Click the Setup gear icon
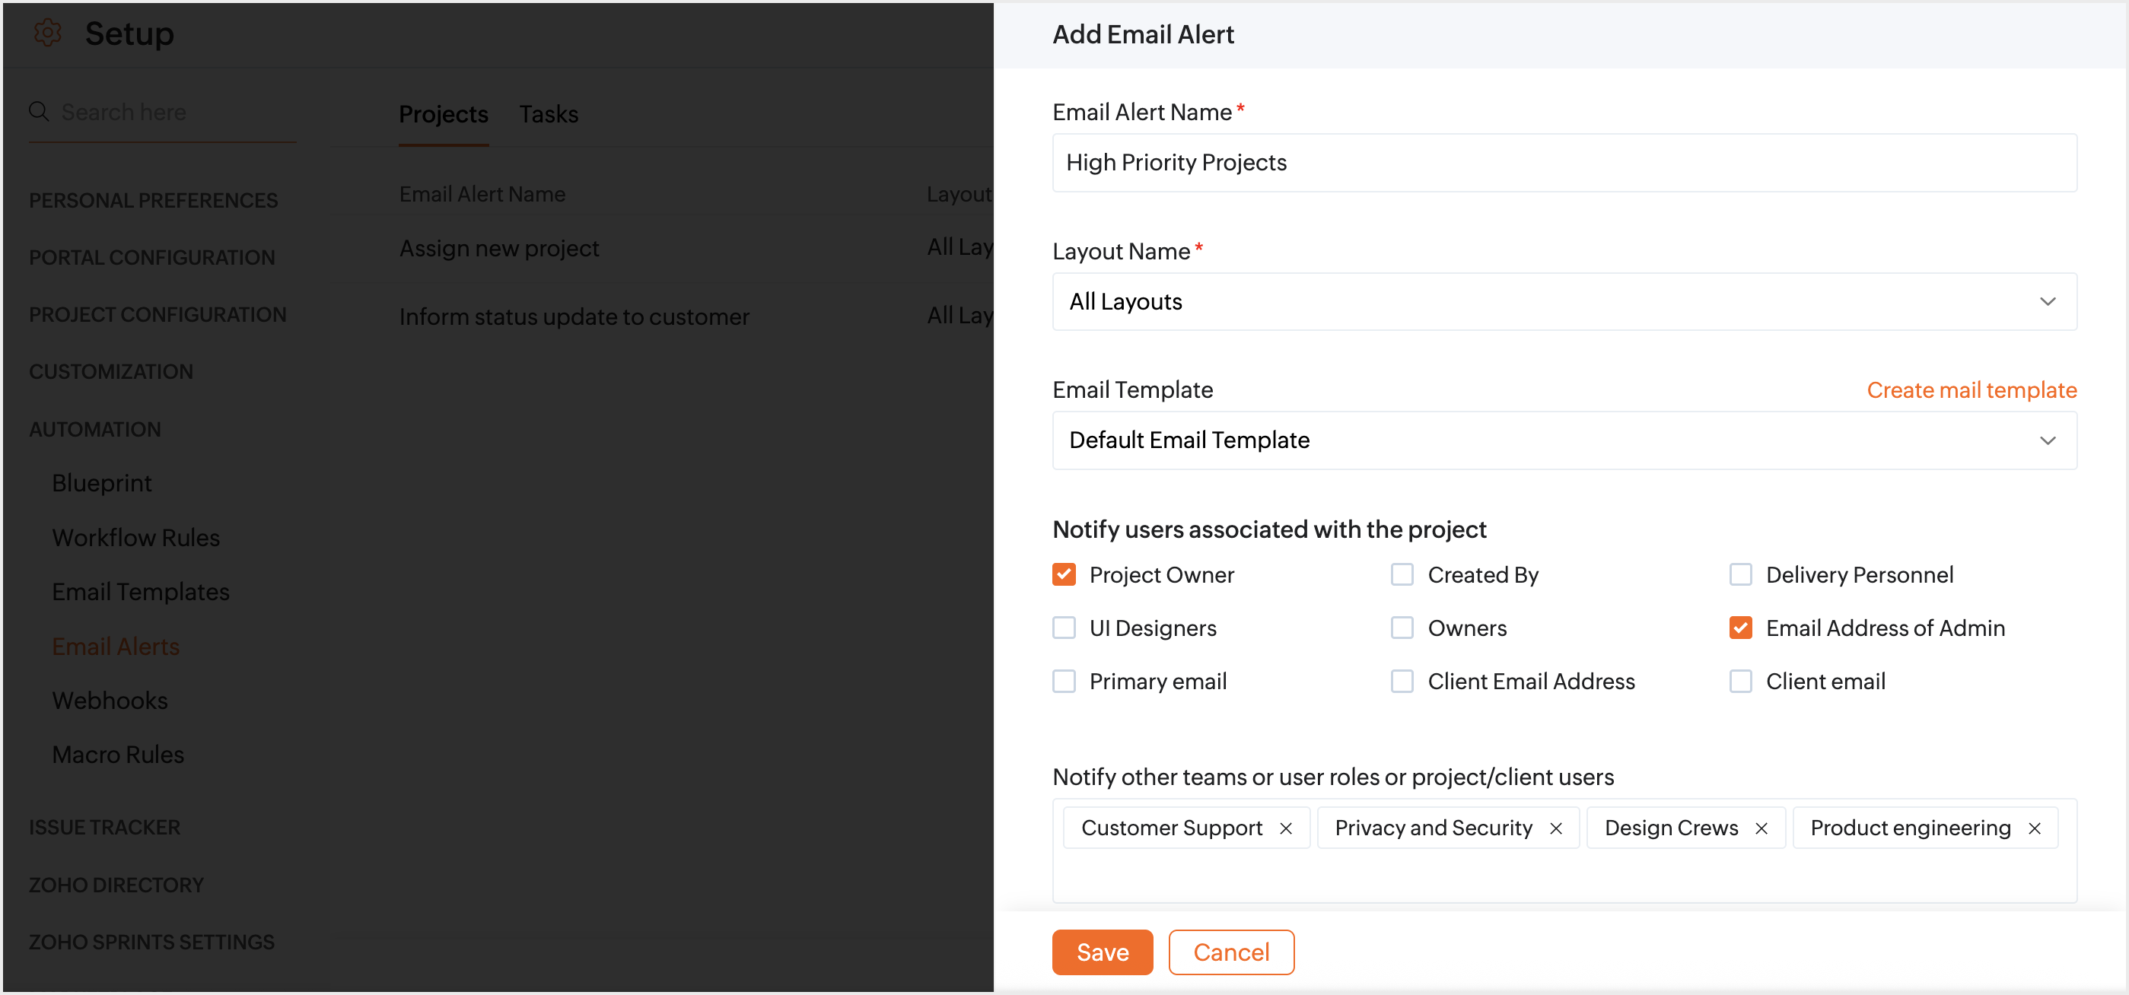This screenshot has height=995, width=2129. (48, 33)
